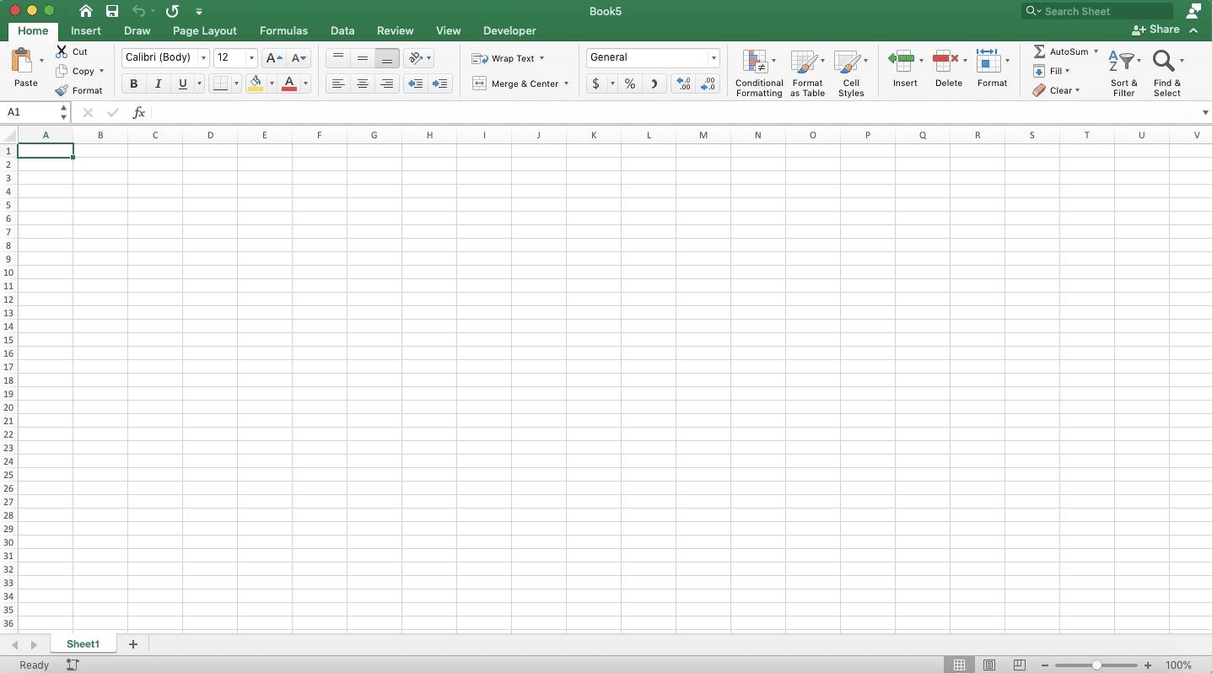Click the center alignment icon
This screenshot has height=673, width=1212.
pyautogui.click(x=363, y=83)
